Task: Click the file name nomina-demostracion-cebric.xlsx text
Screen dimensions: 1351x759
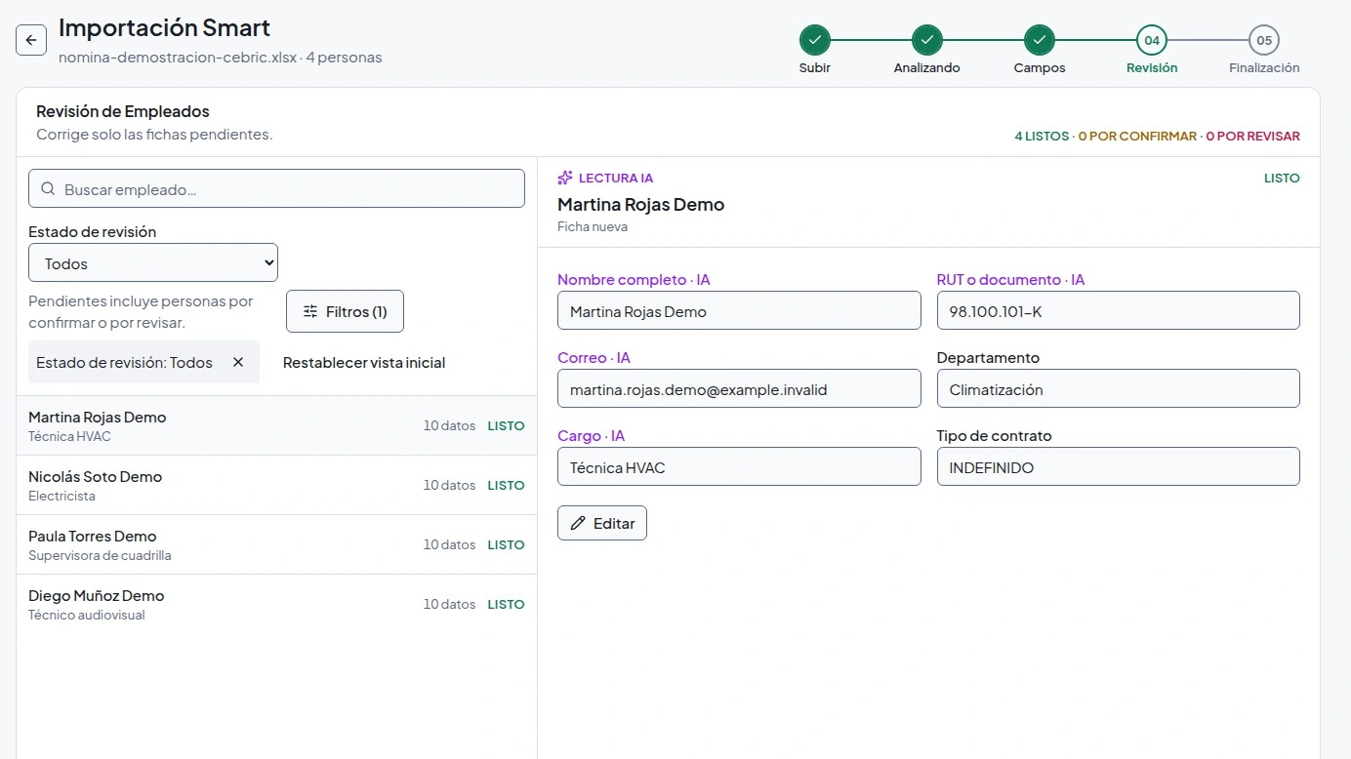Action: pos(178,57)
